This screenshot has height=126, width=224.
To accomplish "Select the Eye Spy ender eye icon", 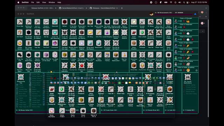I will click(x=37, y=43).
